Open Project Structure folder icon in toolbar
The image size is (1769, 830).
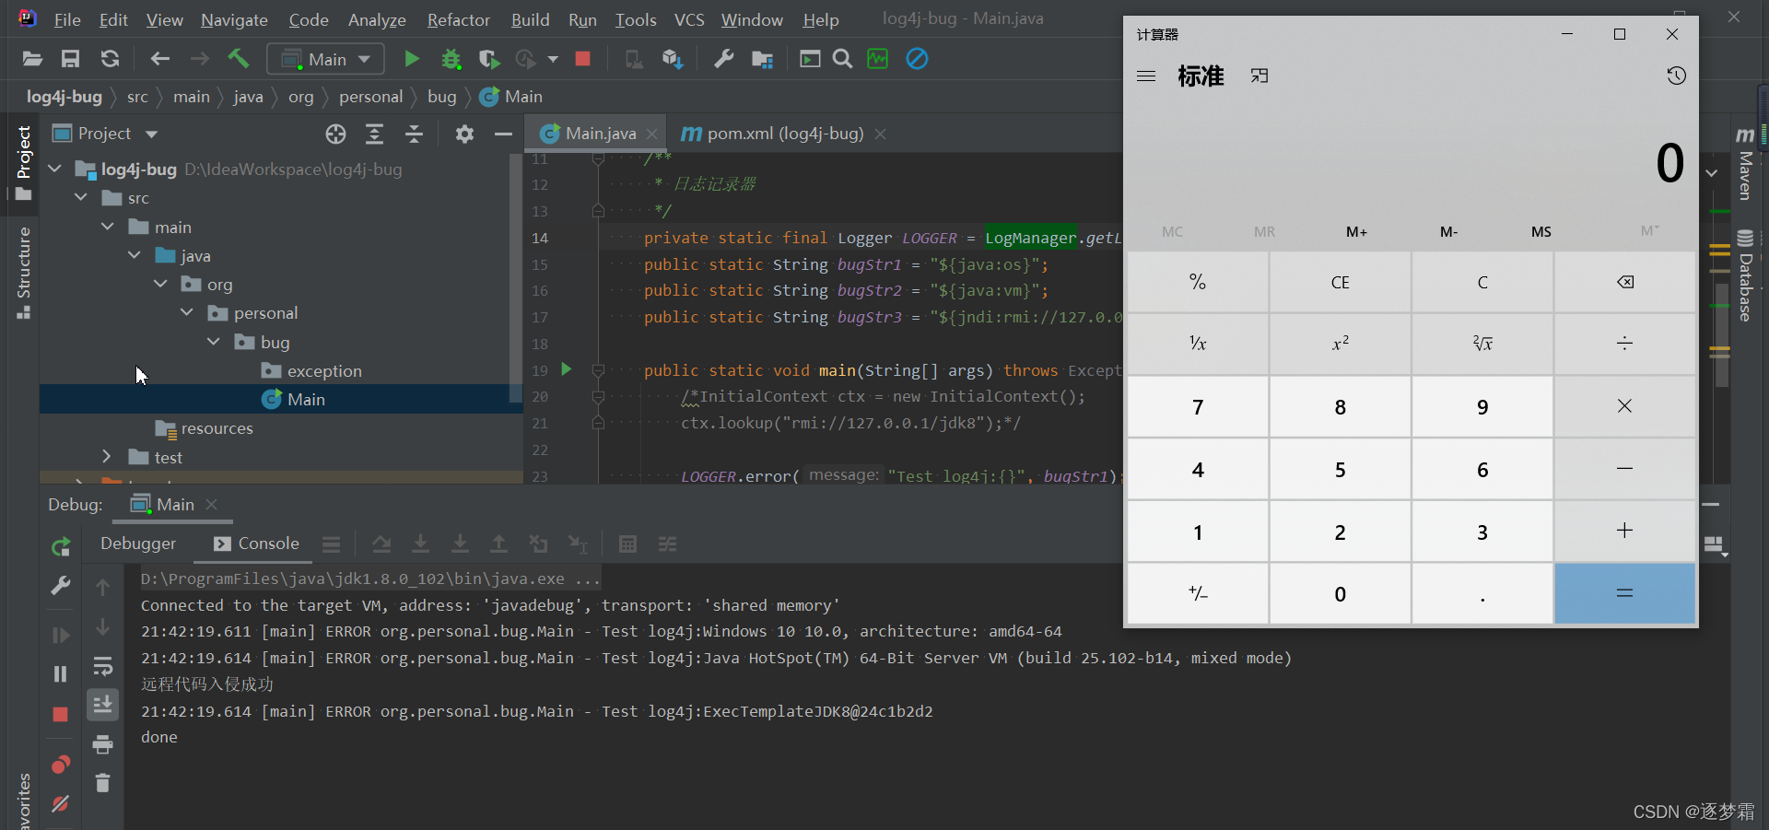[x=762, y=59]
